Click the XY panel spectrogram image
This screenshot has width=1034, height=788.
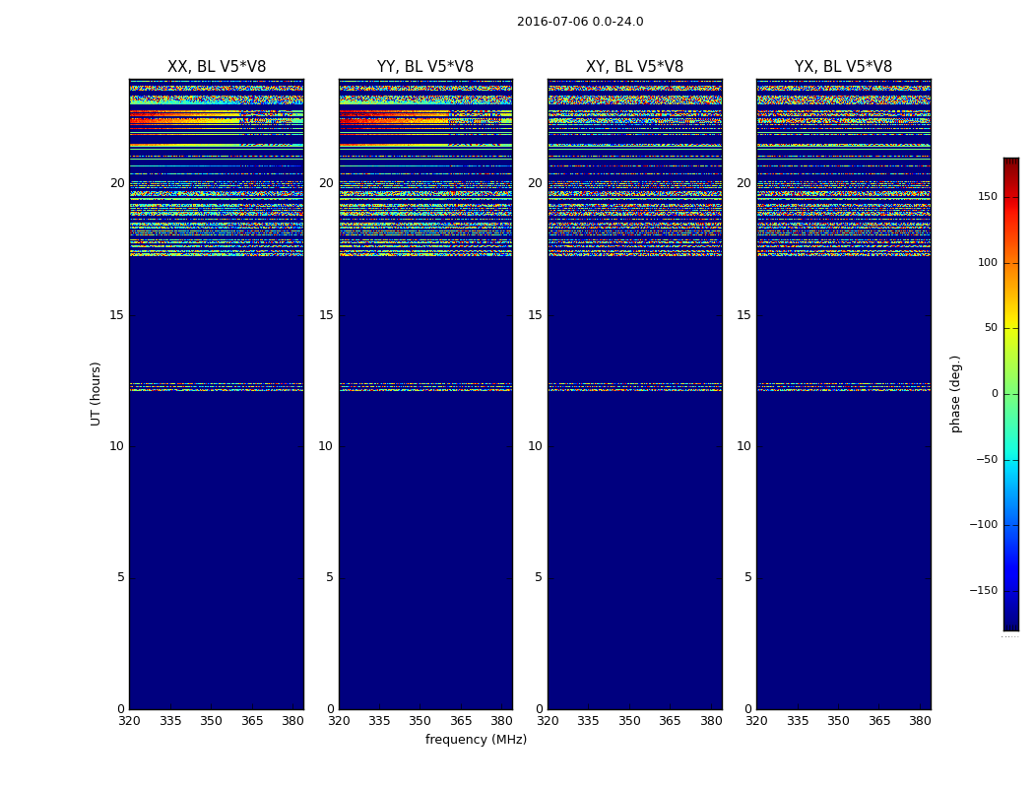[x=634, y=394]
